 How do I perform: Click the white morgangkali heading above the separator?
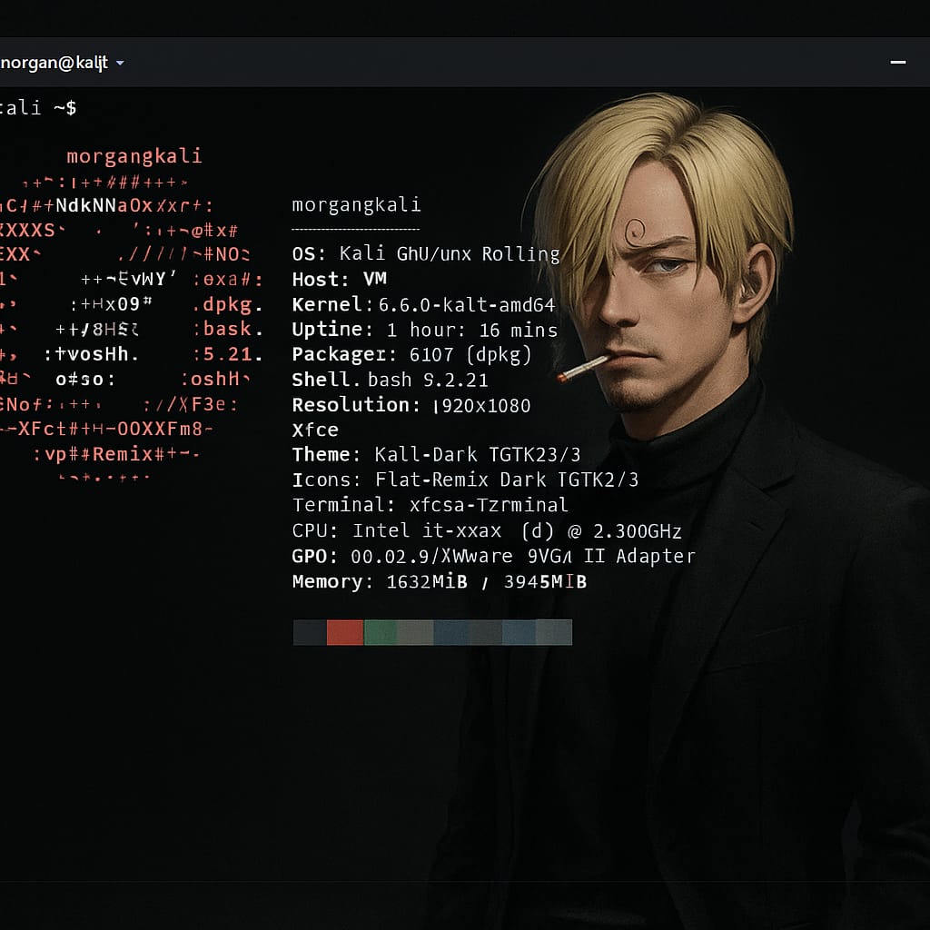tap(356, 205)
